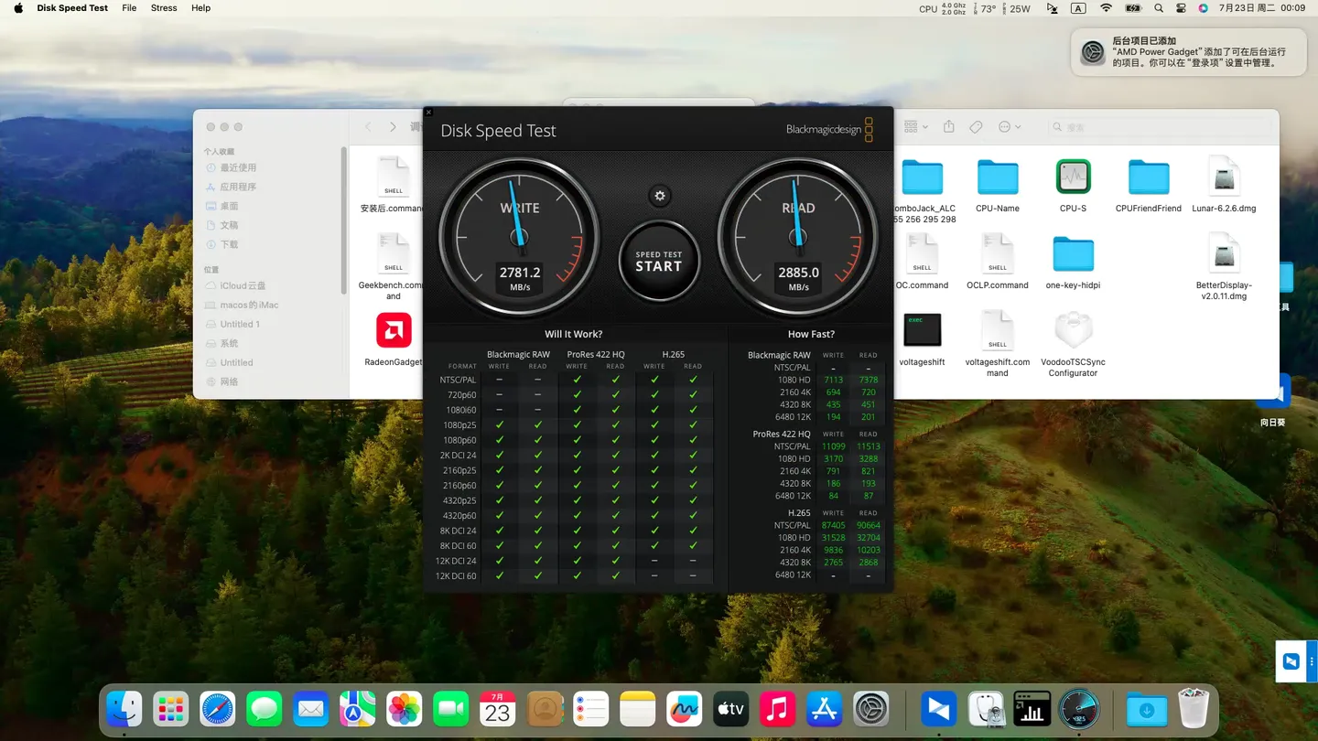1318x741 pixels.
Task: Open the one-key-hidpi folder on desktop
Action: (x=1073, y=253)
